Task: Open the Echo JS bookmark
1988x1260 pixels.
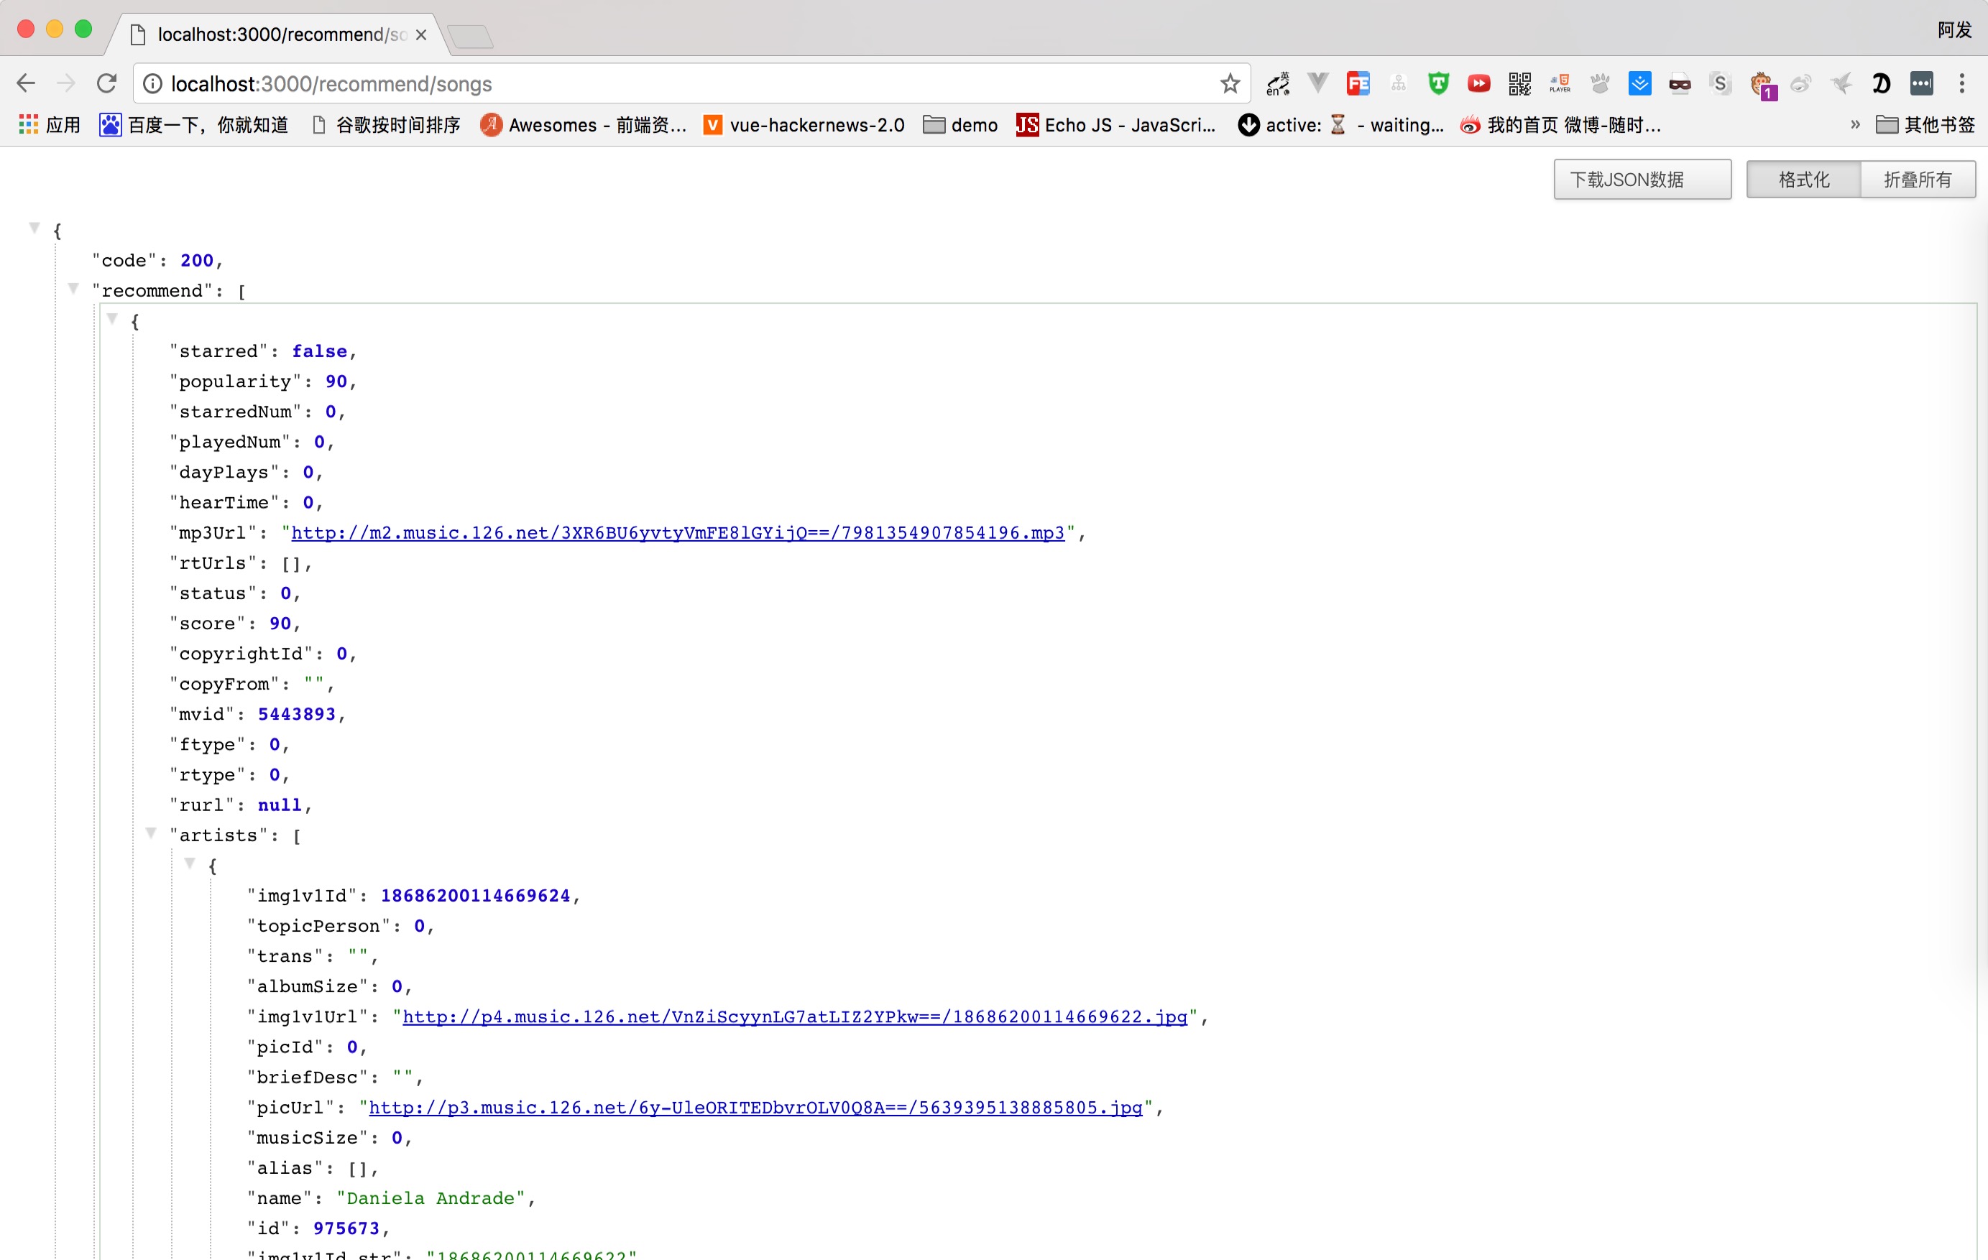Action: pyautogui.click(x=1116, y=126)
